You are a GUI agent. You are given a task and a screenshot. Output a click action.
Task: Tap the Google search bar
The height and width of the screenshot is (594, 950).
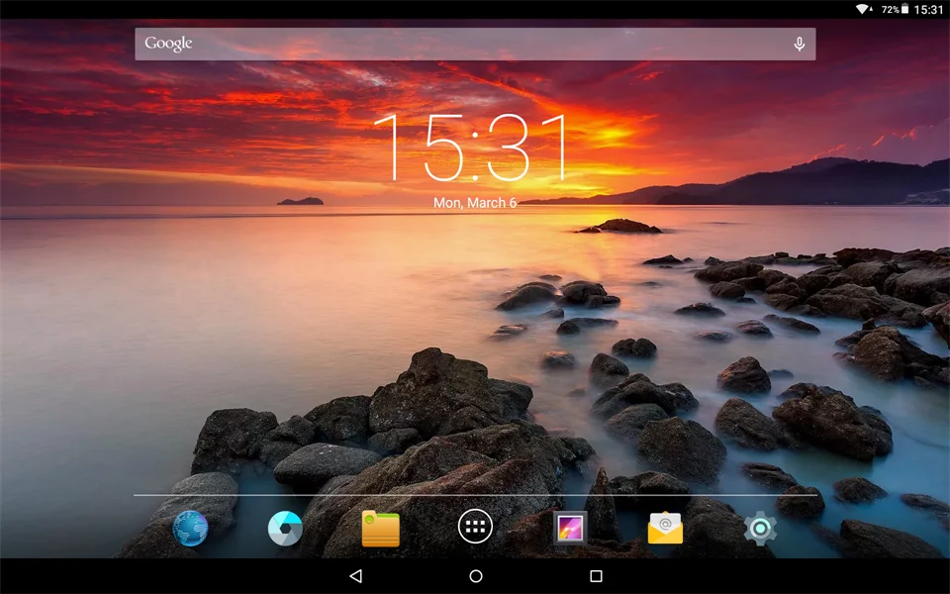[475, 44]
